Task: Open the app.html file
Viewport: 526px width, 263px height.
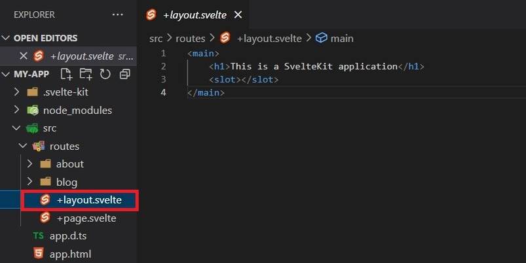Action: pyautogui.click(x=70, y=254)
